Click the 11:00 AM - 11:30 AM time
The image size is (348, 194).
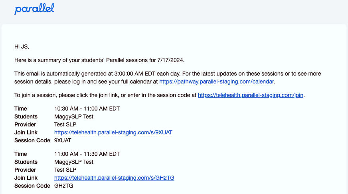87,154
